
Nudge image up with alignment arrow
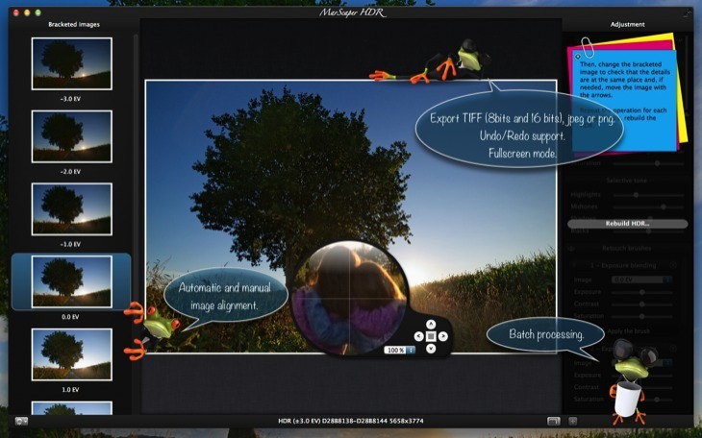point(431,325)
